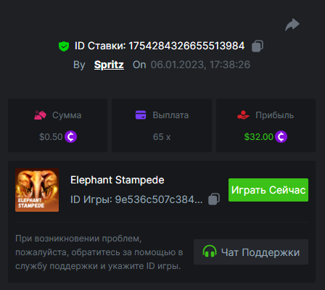The width and height of the screenshot is (325, 290).
Task: Open Чат Поддержки support chat
Action: click(251, 252)
